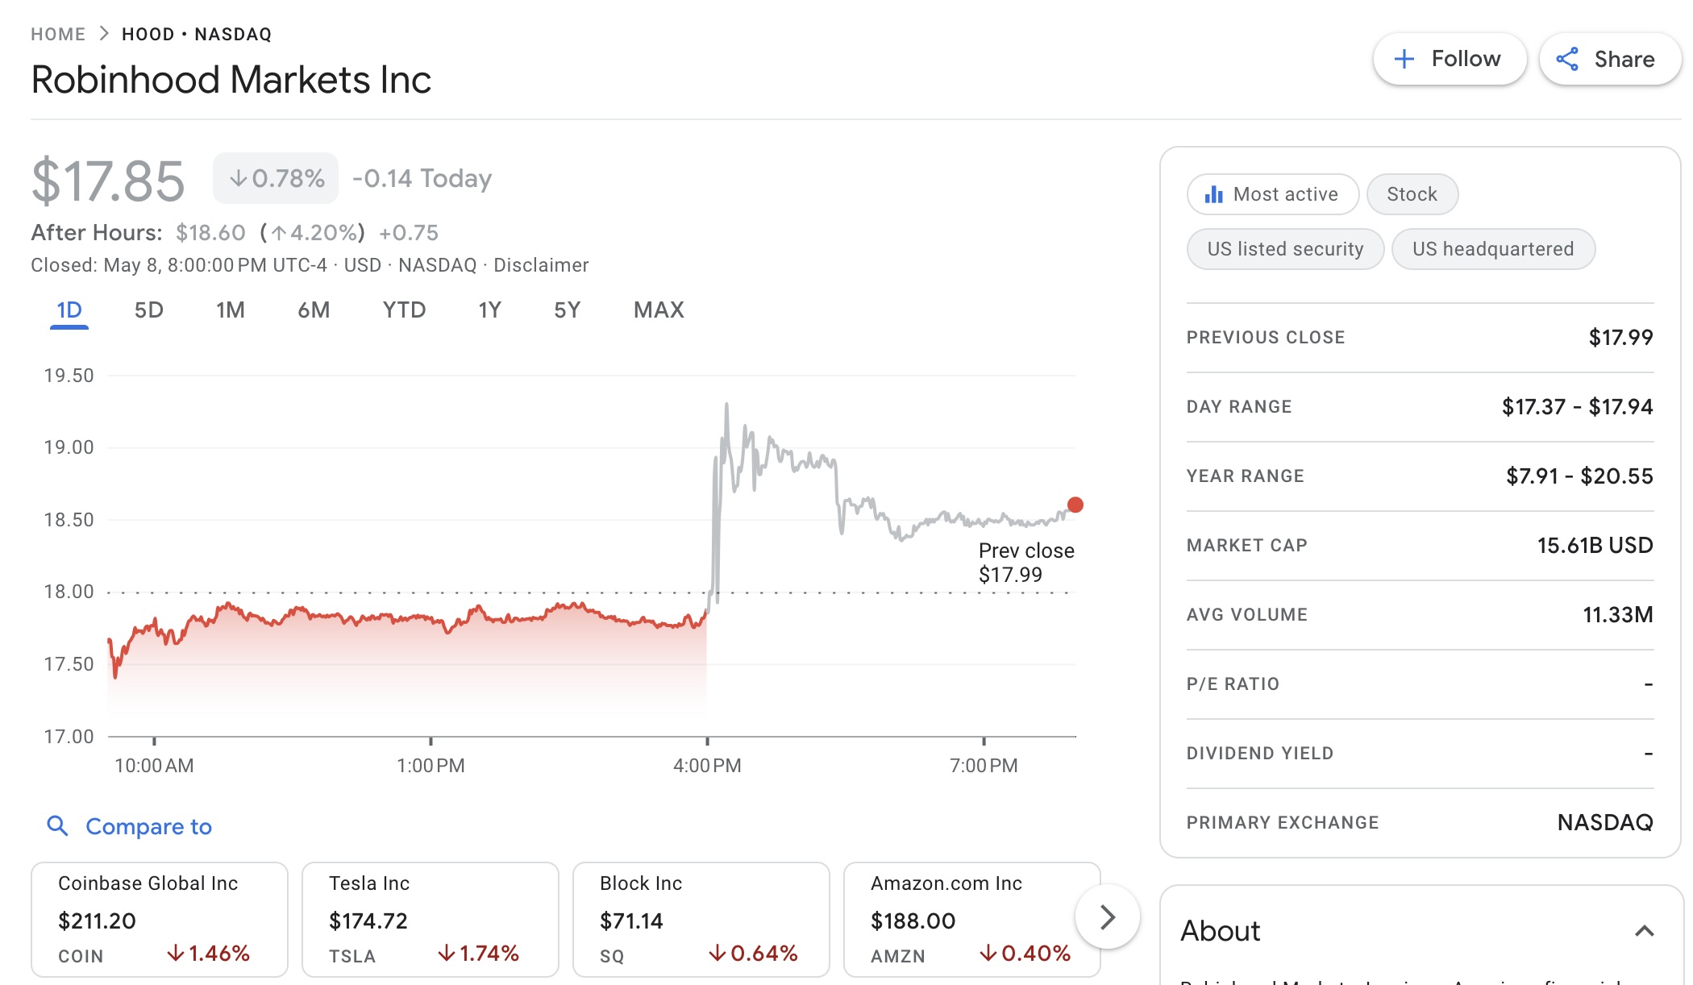Follow Robinhood Markets stock
This screenshot has height=985, width=1693.
click(1450, 59)
